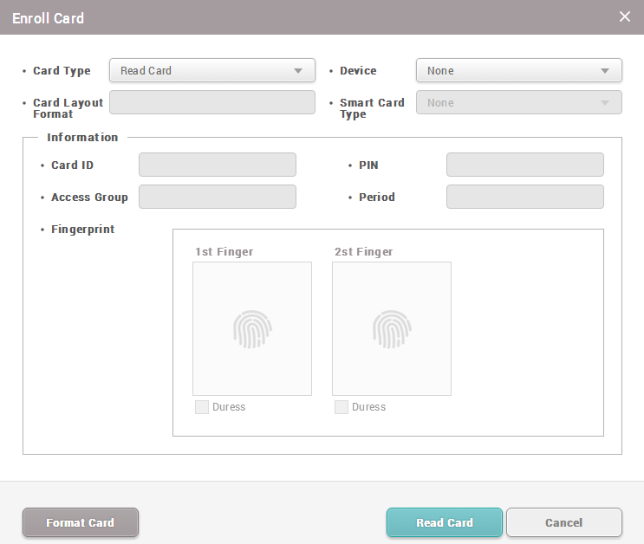644x544 pixels.
Task: Click the Smart Card Type arrow icon
Action: tap(605, 103)
